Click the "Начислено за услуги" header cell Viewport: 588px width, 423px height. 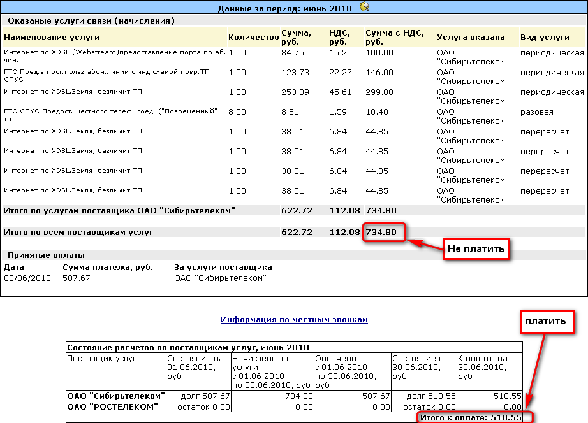(272, 371)
